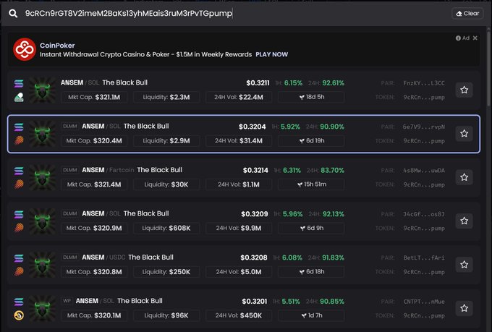Open the bull token image for $0.3208 result
Image resolution: width=492 pixels, height=332 pixels.
click(43, 265)
